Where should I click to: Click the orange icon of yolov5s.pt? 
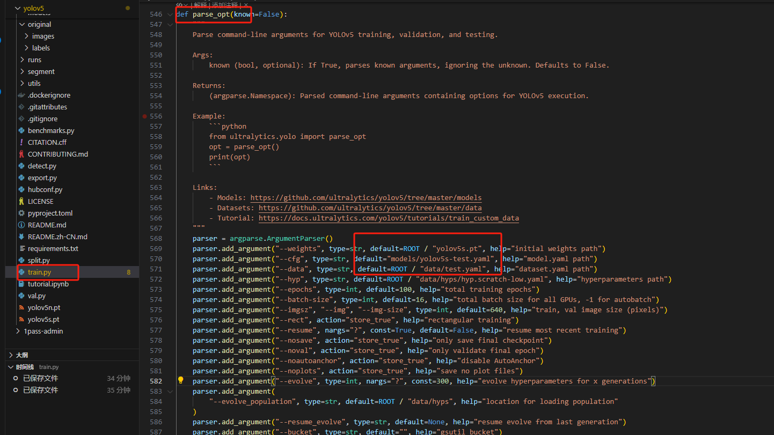(21, 319)
